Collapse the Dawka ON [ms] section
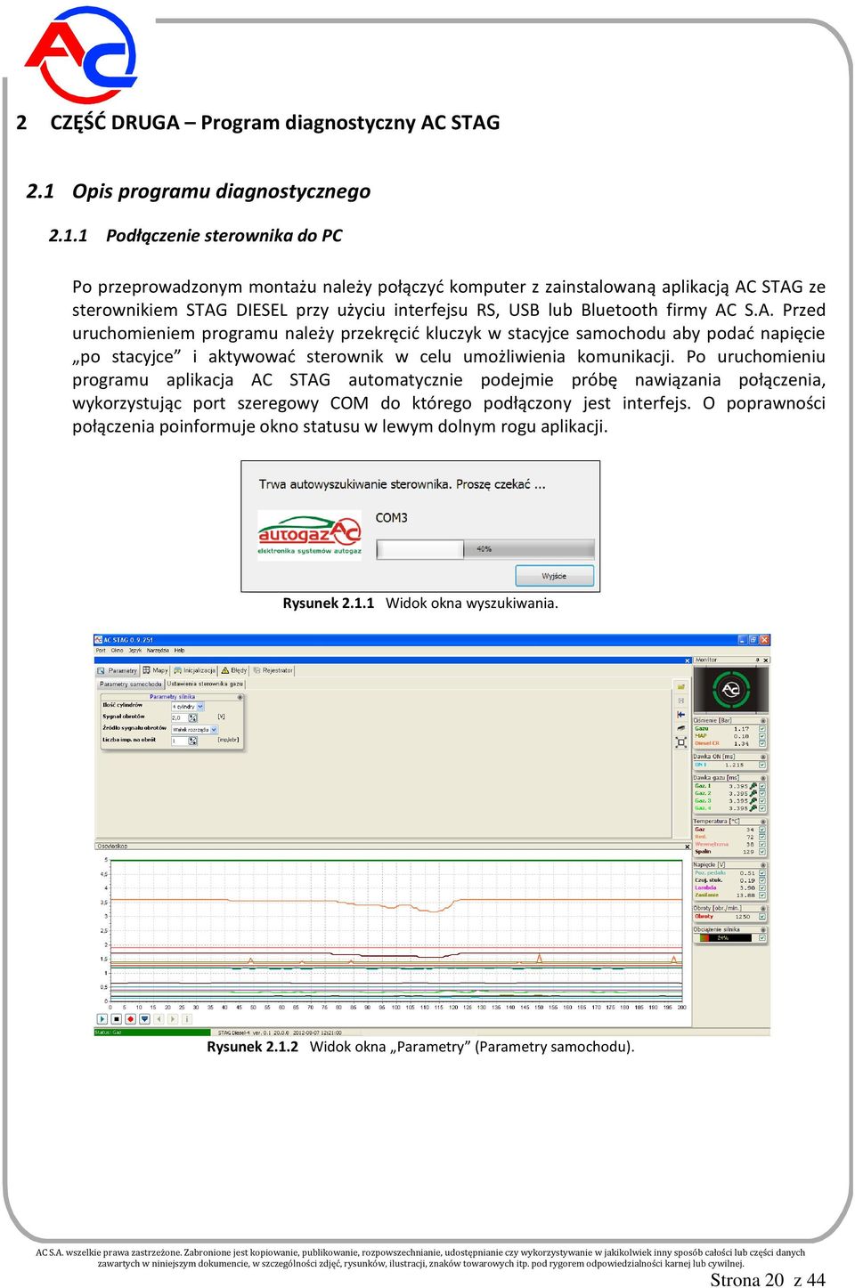Viewport: 855px width, 1288px height. click(763, 757)
